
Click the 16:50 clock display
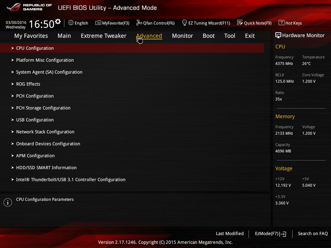point(42,24)
